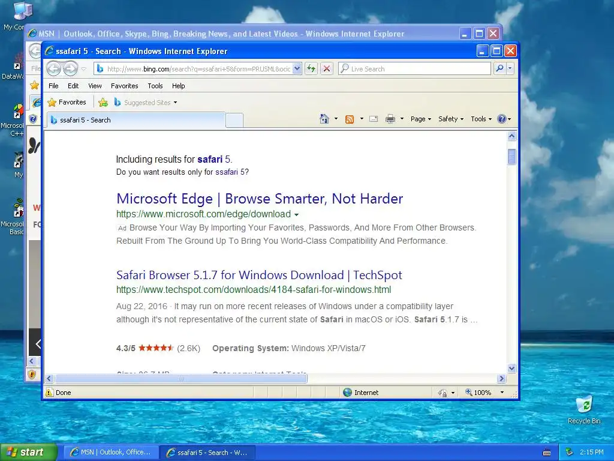
Task: Click the Help question mark icon
Action: [502, 119]
